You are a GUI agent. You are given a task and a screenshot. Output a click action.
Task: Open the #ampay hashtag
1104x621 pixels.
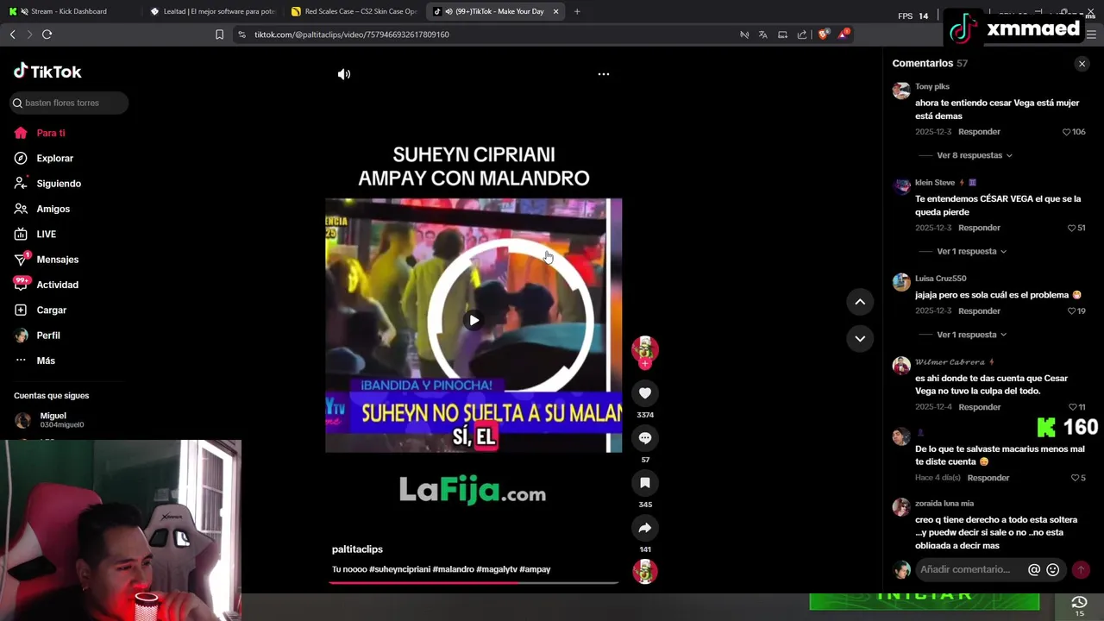click(x=535, y=569)
